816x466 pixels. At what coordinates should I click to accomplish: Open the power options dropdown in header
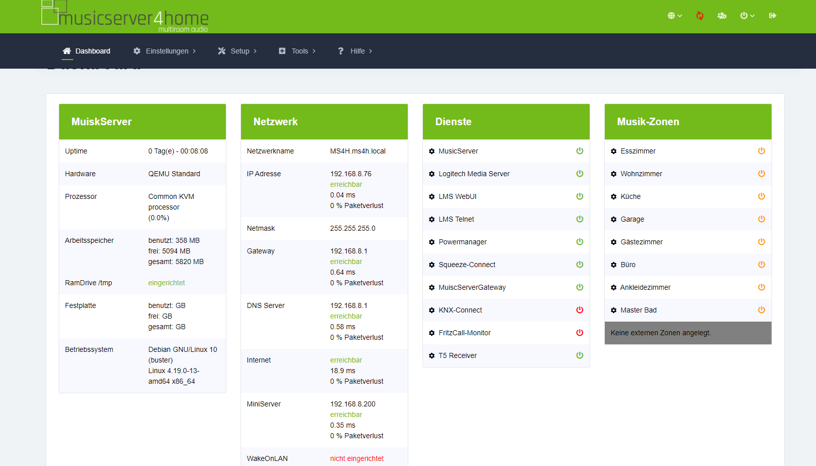[747, 16]
